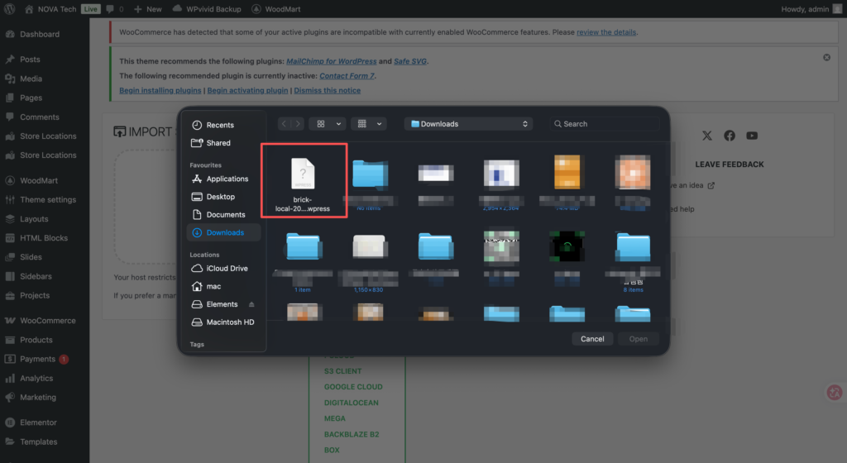Expand view mode dropdown chevron
The height and width of the screenshot is (463, 847).
pyautogui.click(x=338, y=123)
